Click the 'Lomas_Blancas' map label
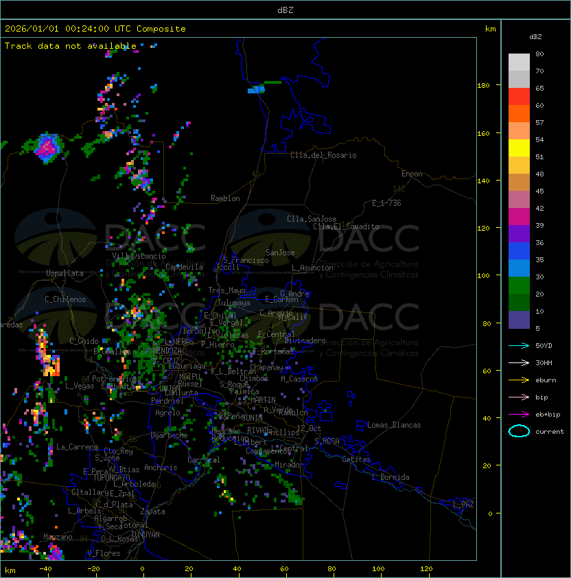571x578 pixels. pyautogui.click(x=394, y=425)
